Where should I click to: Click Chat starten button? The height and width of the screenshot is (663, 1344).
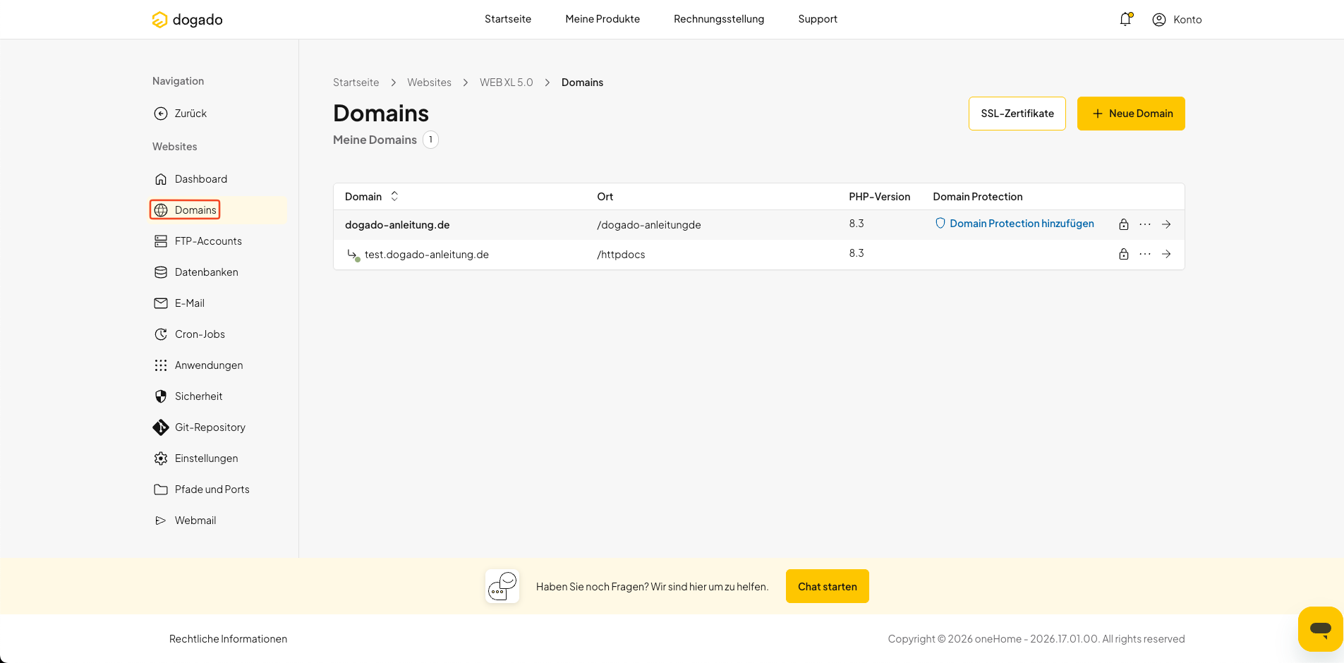[x=827, y=586]
